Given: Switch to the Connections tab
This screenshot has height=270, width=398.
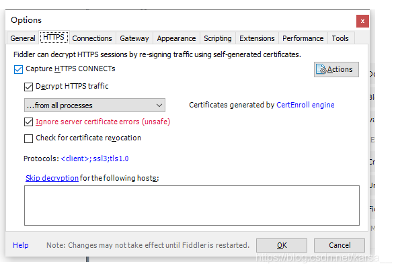Looking at the screenshot, I should [x=92, y=38].
